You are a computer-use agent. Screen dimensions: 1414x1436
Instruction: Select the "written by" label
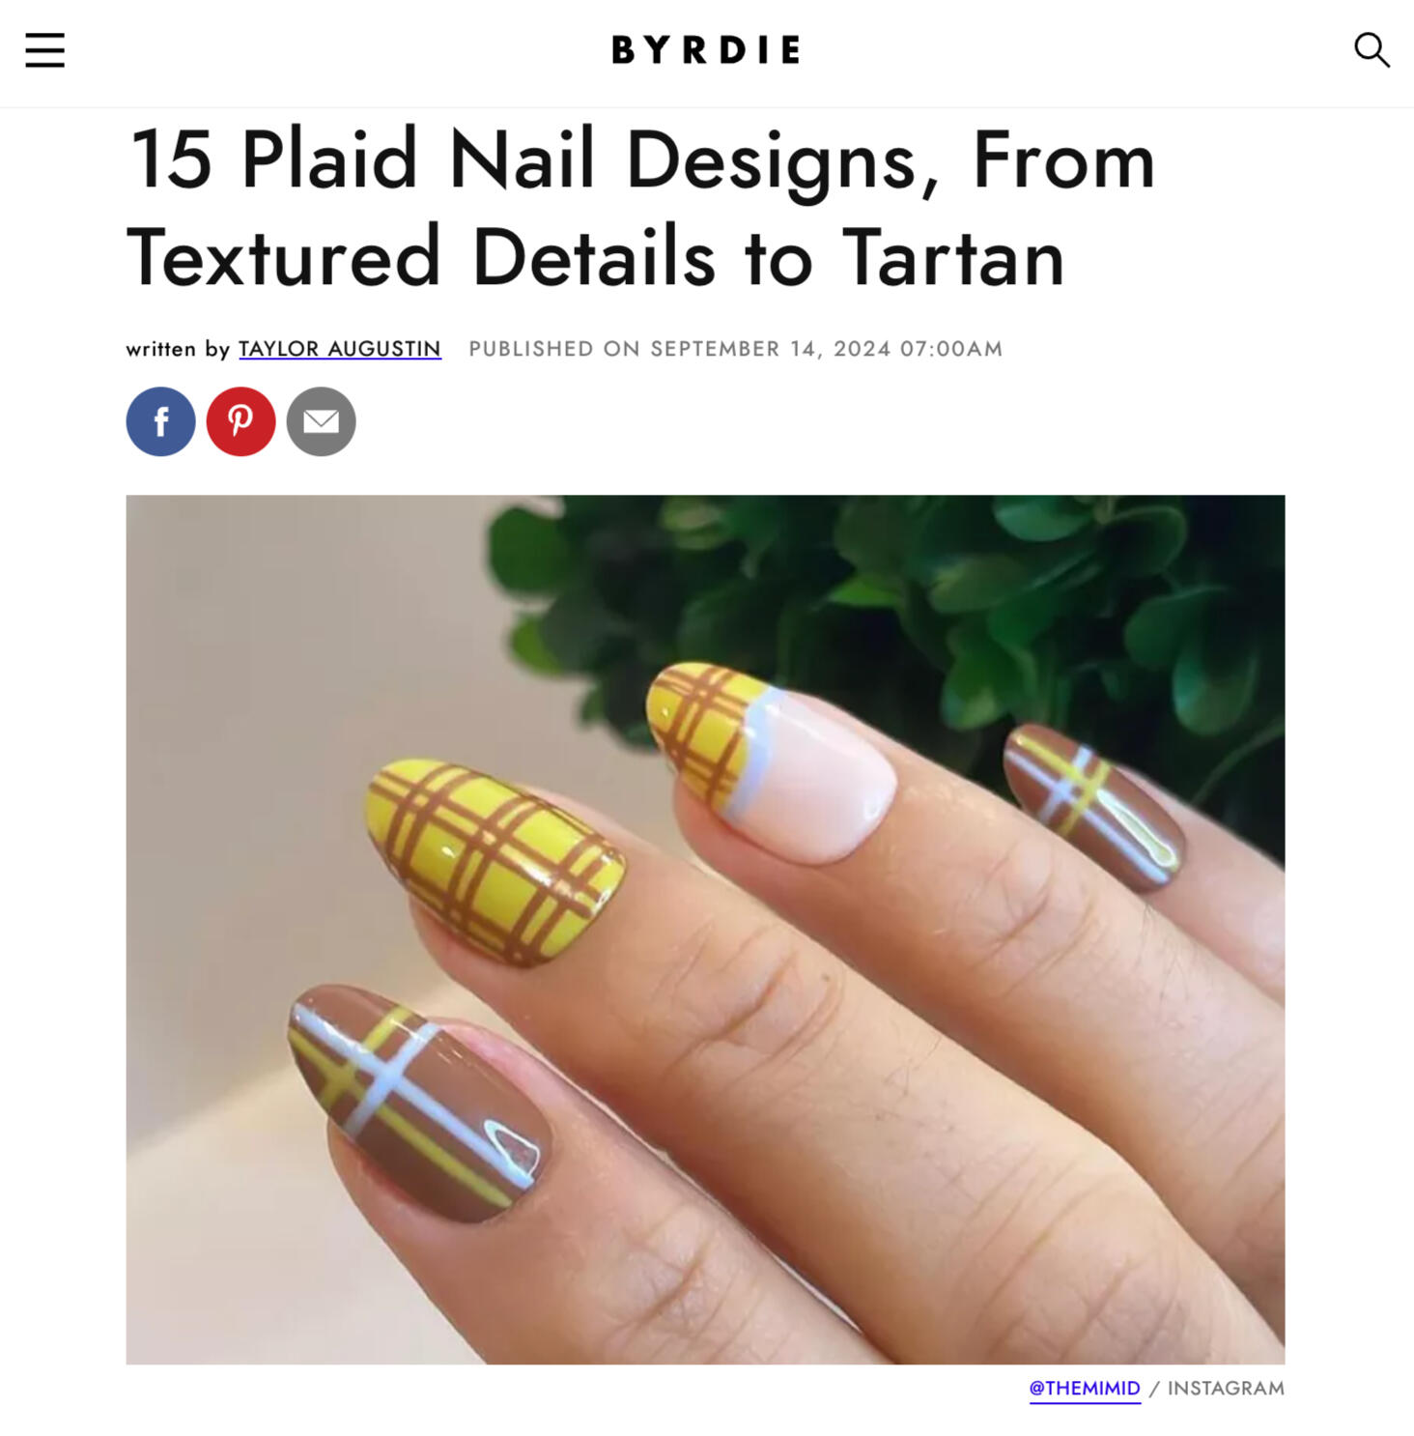pyautogui.click(x=178, y=349)
